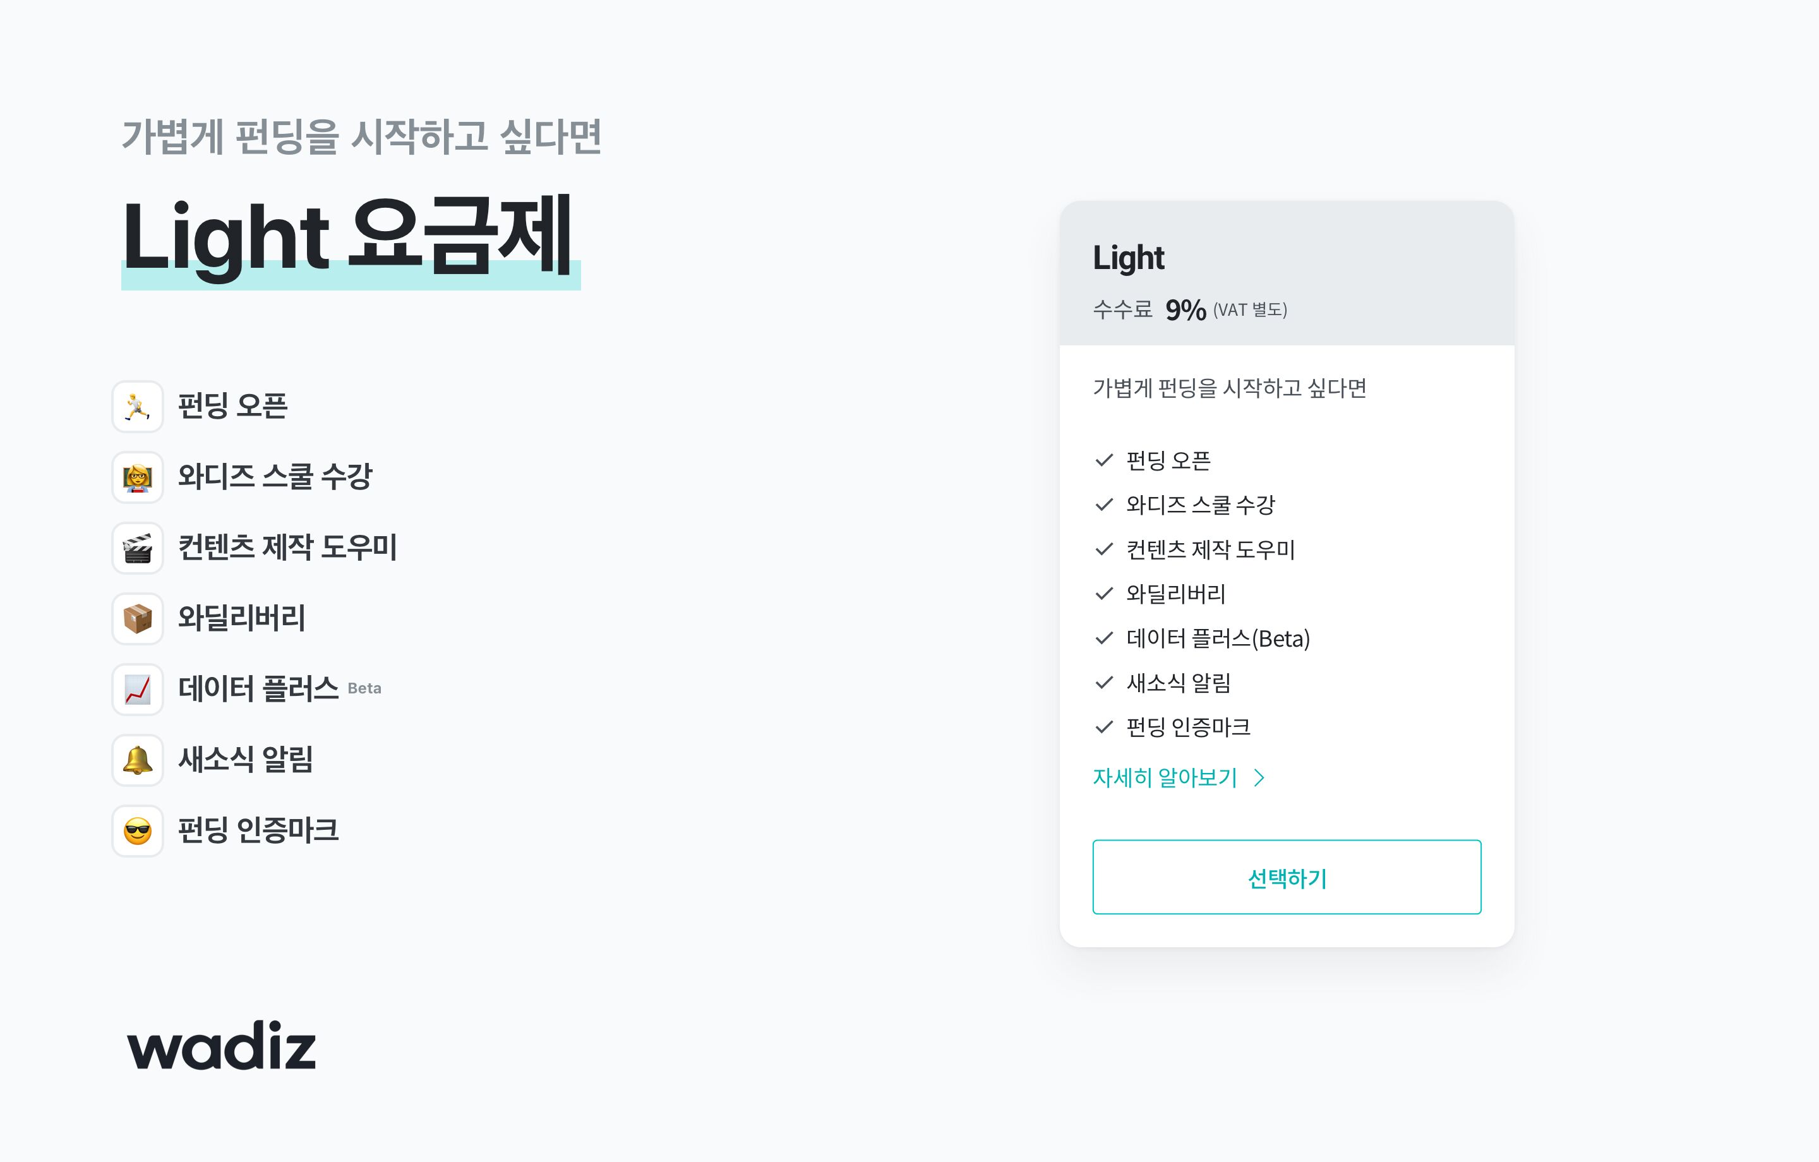Viewport: 1819px width, 1162px height.
Task: Click the chart icon for 데이터 플러스
Action: tap(138, 689)
